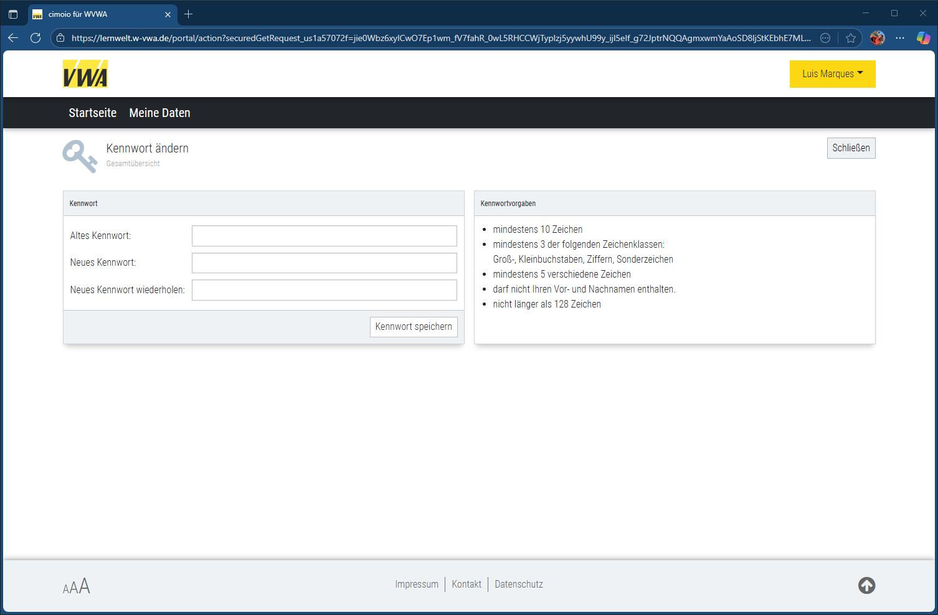The width and height of the screenshot is (938, 615).
Task: Open the Startseite navigation item
Action: coord(93,113)
